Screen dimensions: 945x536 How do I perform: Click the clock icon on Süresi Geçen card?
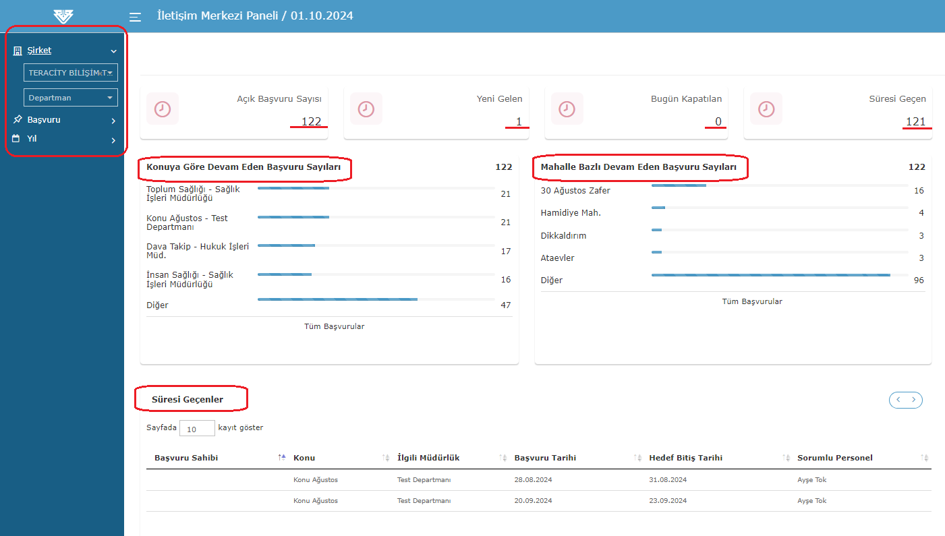(766, 109)
